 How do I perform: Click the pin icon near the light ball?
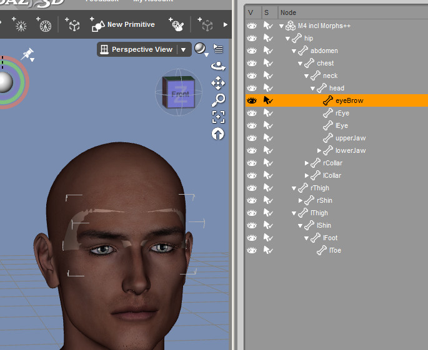pos(28,54)
